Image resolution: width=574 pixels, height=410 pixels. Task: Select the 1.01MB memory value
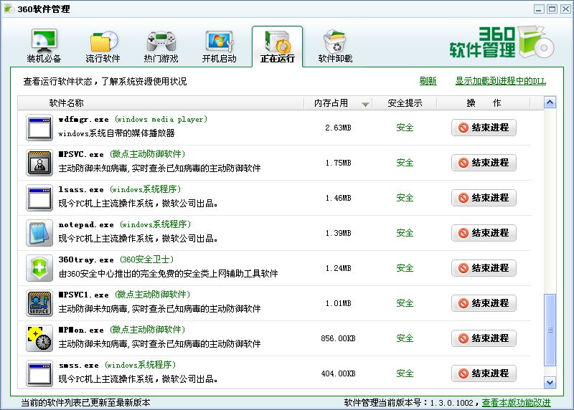pyautogui.click(x=338, y=303)
